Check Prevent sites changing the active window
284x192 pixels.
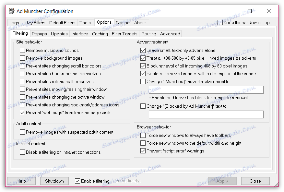click(22, 97)
